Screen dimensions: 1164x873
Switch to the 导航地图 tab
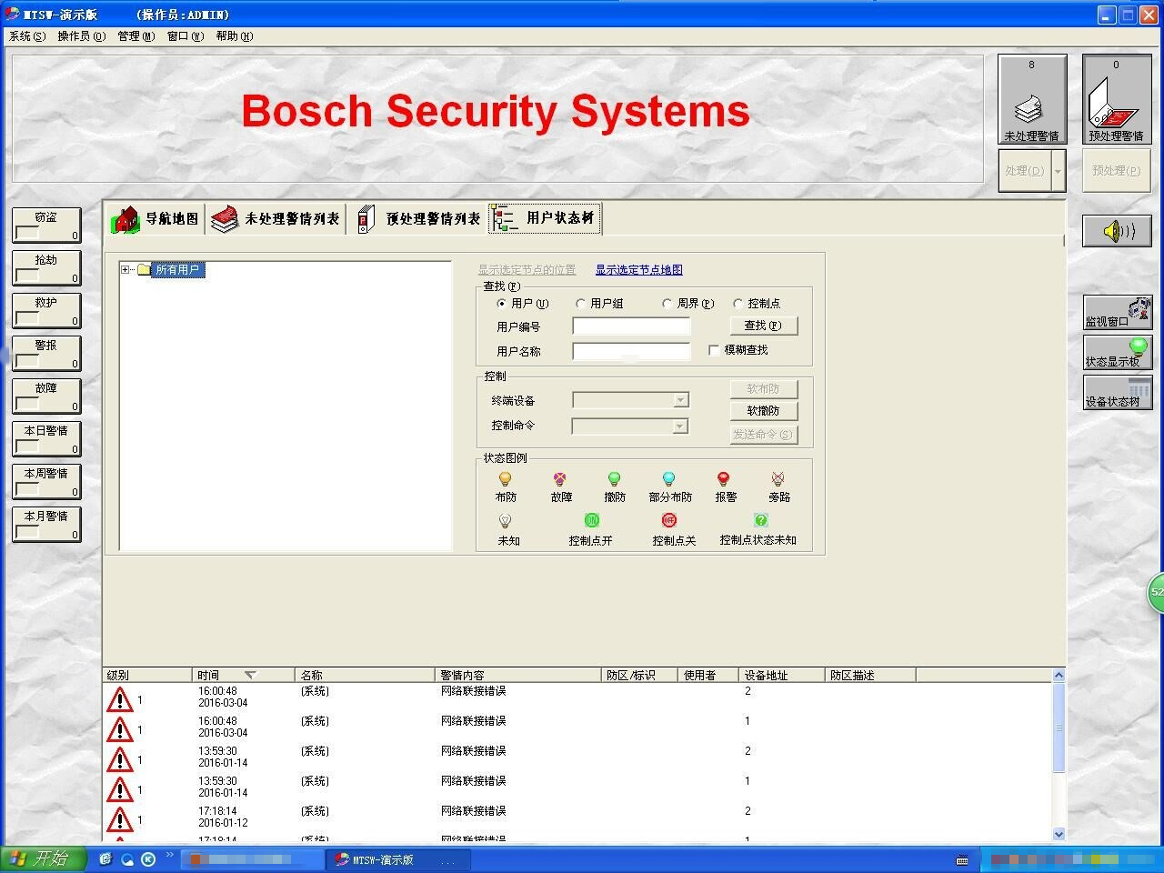click(x=156, y=219)
